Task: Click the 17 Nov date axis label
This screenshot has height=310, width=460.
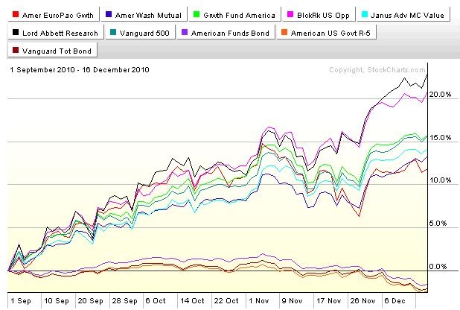Action: click(x=328, y=301)
